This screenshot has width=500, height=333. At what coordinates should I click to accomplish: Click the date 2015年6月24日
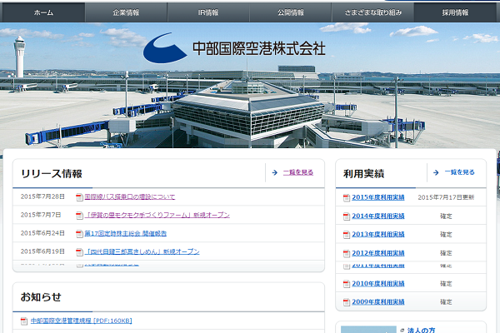coord(42,233)
